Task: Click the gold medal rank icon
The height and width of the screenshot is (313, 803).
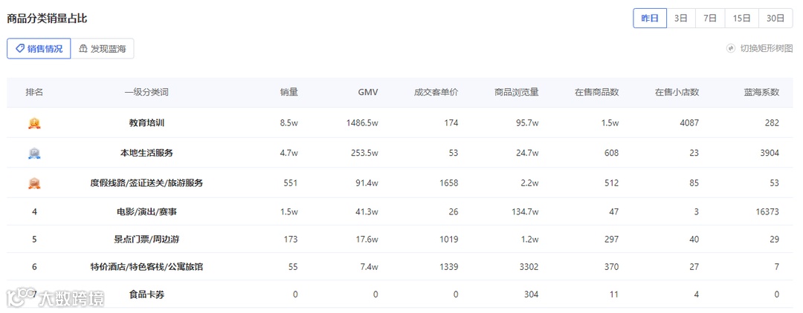Action: point(34,123)
